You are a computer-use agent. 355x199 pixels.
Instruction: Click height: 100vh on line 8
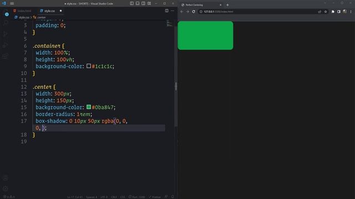(55, 59)
